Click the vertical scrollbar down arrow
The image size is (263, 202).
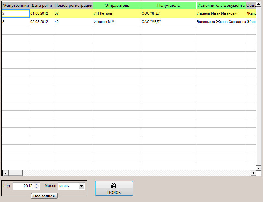pyautogui.click(x=258, y=168)
